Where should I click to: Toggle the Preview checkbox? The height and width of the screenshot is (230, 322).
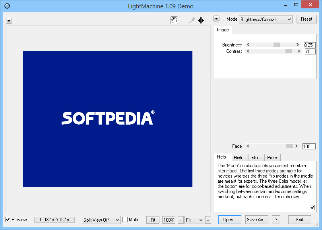(8, 220)
